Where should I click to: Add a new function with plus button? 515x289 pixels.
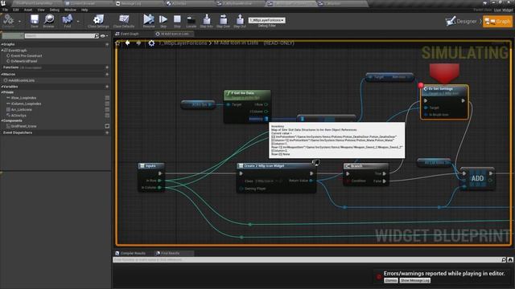(x=107, y=67)
